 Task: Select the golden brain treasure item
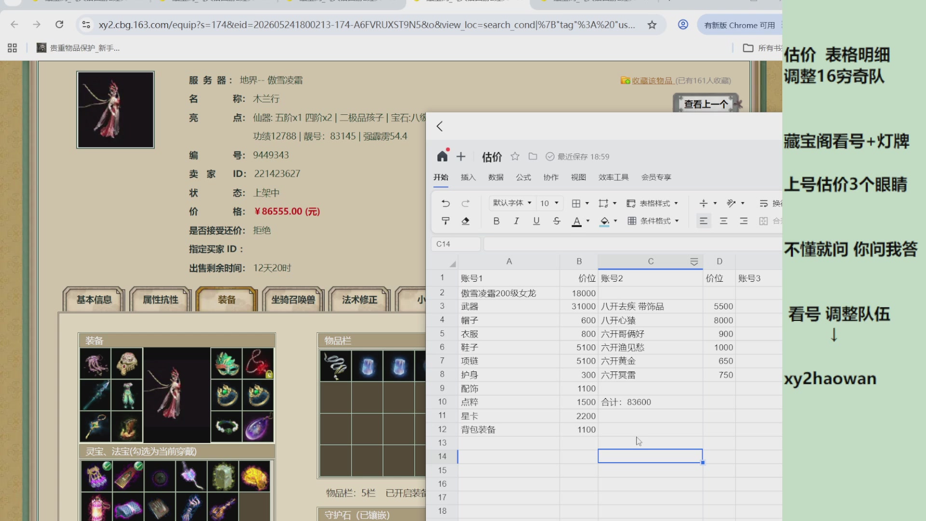pyautogui.click(x=254, y=476)
